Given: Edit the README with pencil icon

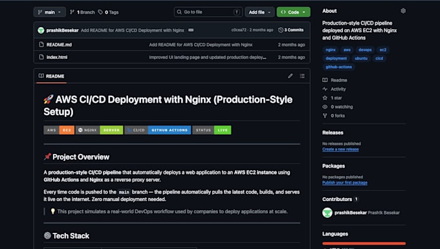Looking at the screenshot, I should click(290, 76).
